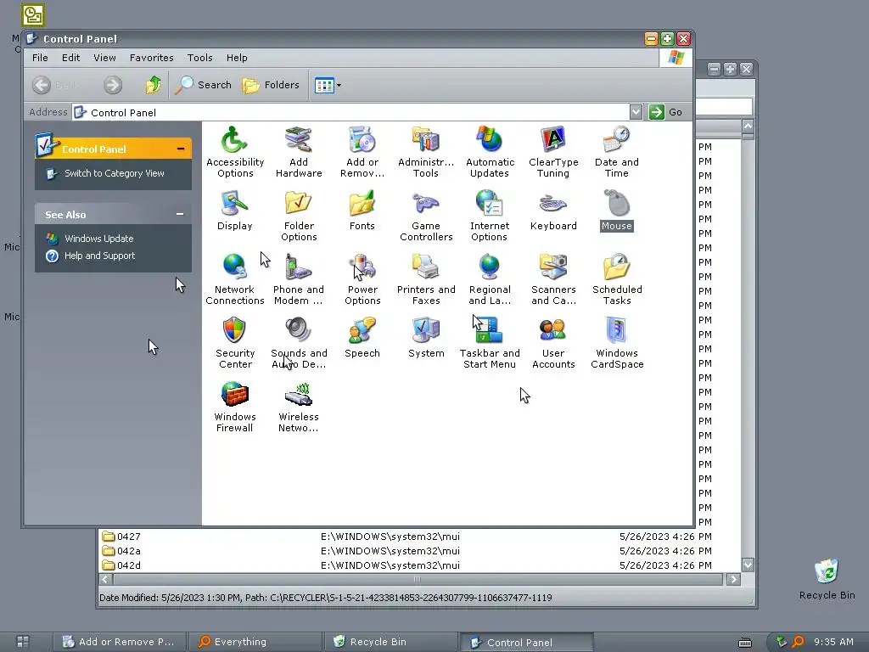
Task: Switch to Recycle Bin taskbar button
Action: pos(390,642)
